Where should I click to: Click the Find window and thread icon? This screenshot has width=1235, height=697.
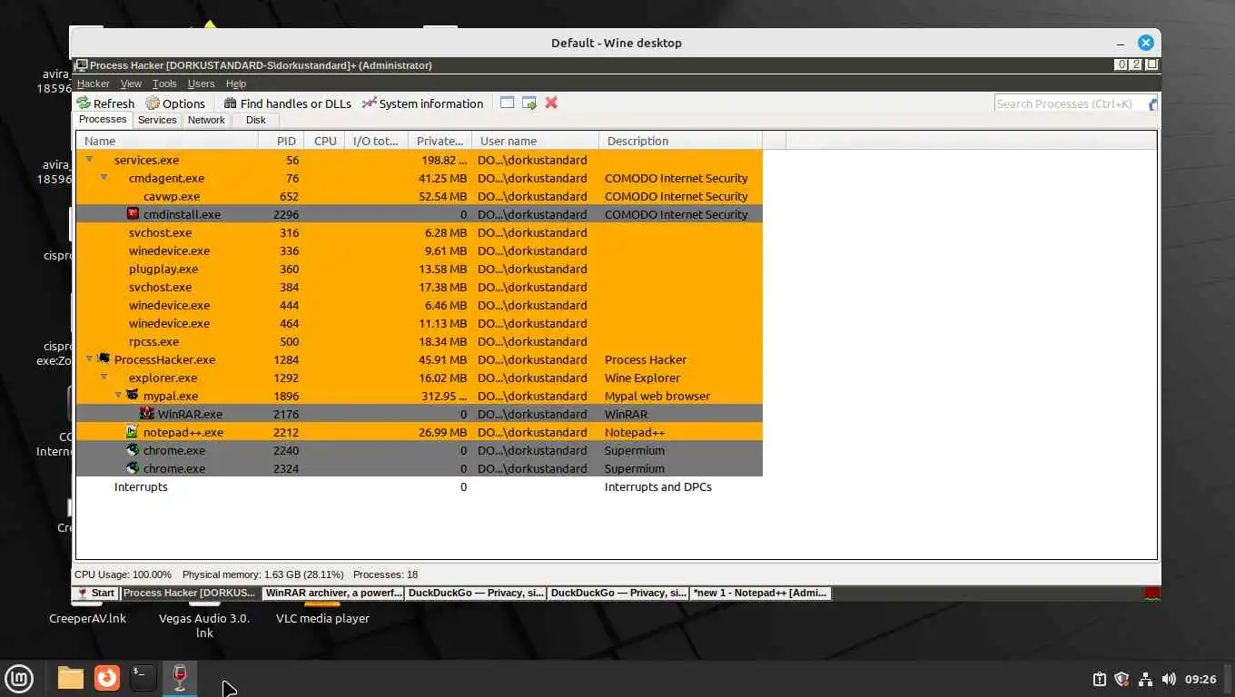529,103
